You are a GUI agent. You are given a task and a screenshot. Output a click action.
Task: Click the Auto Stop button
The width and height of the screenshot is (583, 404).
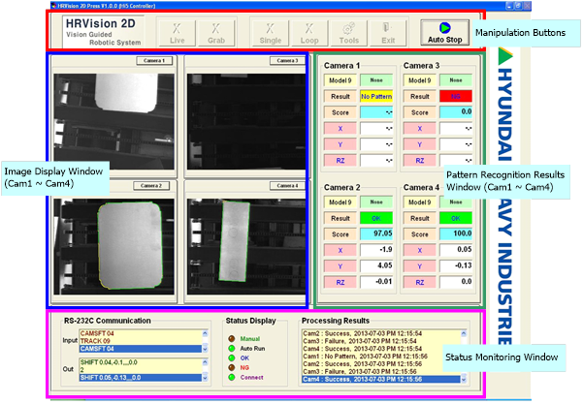point(444,33)
